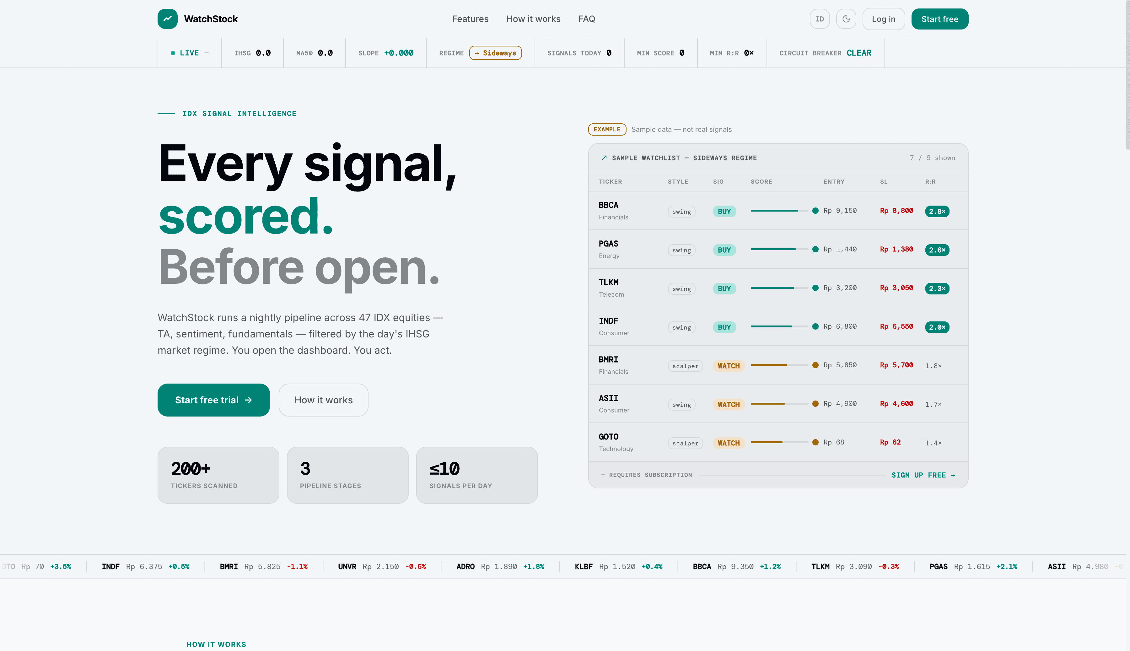Click the WATCH badge for BMRI

pyautogui.click(x=729, y=366)
